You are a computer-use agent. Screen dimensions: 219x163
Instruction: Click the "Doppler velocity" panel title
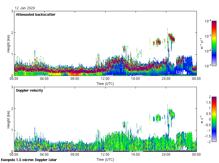29,90
